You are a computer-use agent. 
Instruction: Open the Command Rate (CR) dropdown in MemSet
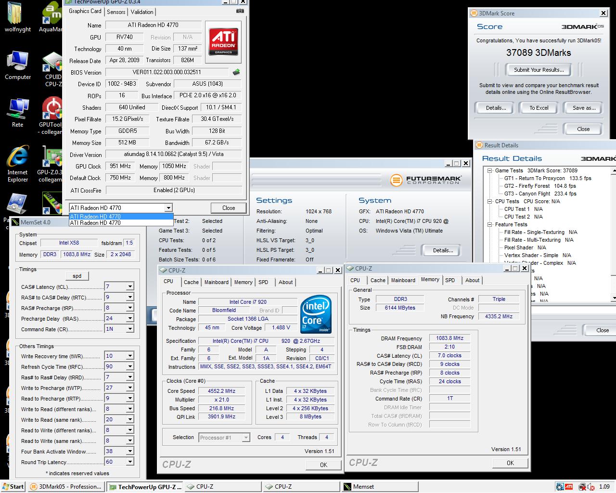129,329
